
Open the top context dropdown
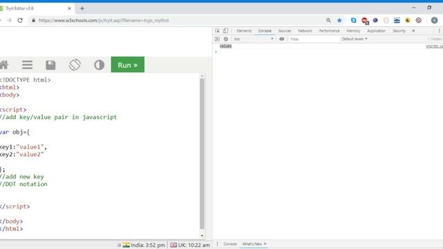[x=253, y=39]
